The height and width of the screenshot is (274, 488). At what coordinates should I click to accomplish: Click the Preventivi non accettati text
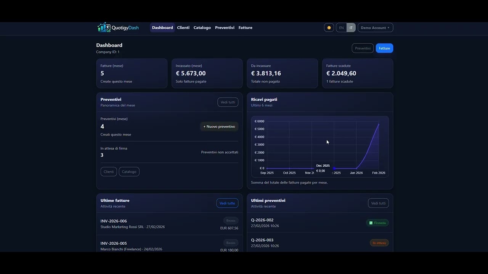[x=220, y=152]
